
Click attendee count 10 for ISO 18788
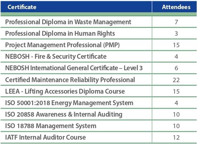click(x=176, y=126)
